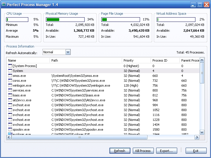Click the app icon in title bar
This screenshot has height=158, width=211.
[4, 4]
